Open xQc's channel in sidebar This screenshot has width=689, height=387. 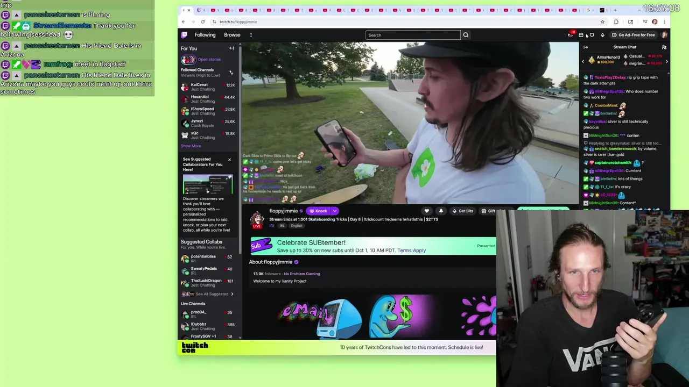pos(208,135)
